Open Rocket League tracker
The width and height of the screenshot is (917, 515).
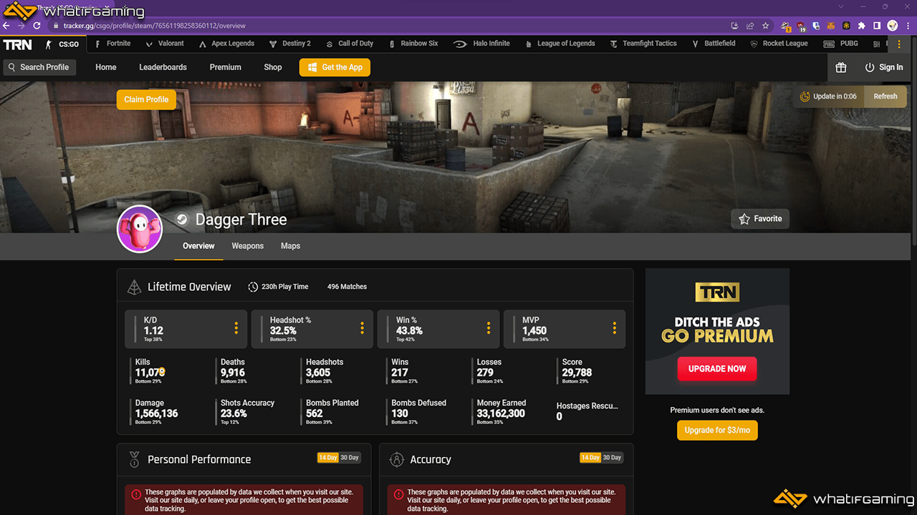[779, 44]
